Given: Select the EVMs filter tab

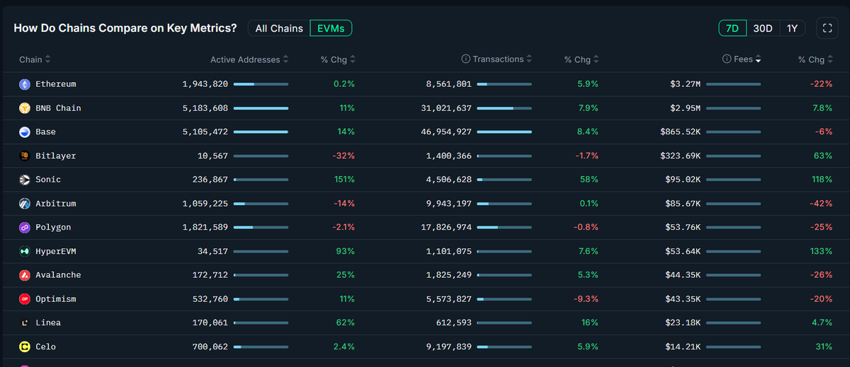Looking at the screenshot, I should (x=331, y=28).
